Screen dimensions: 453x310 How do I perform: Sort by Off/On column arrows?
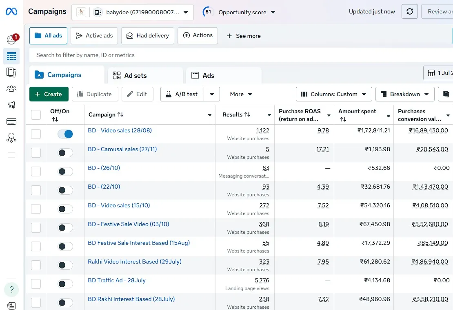(x=55, y=119)
